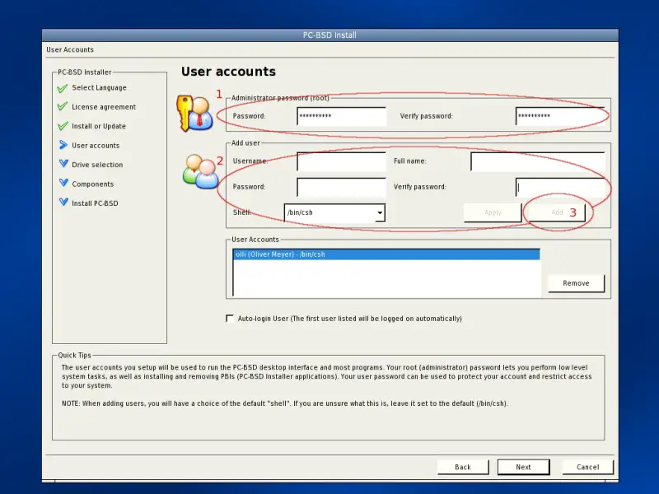This screenshot has width=659, height=494.
Task: Click the Components step label
Action: (x=93, y=184)
